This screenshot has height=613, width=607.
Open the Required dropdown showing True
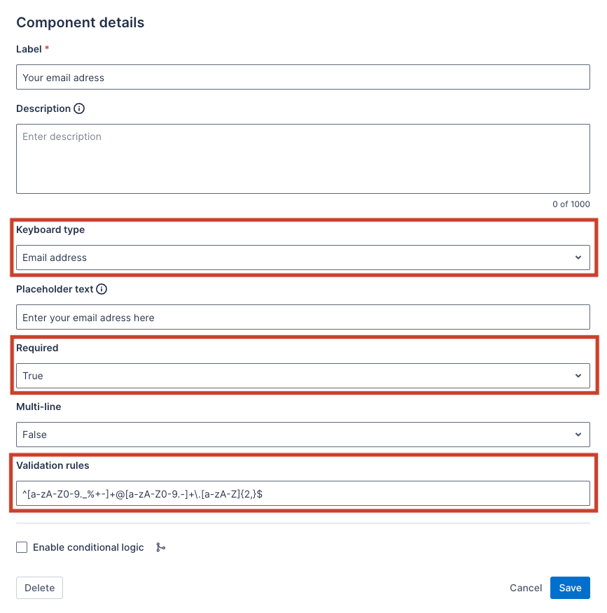pos(303,376)
